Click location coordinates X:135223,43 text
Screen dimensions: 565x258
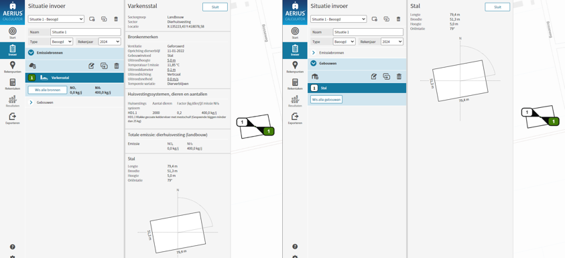pos(186,26)
